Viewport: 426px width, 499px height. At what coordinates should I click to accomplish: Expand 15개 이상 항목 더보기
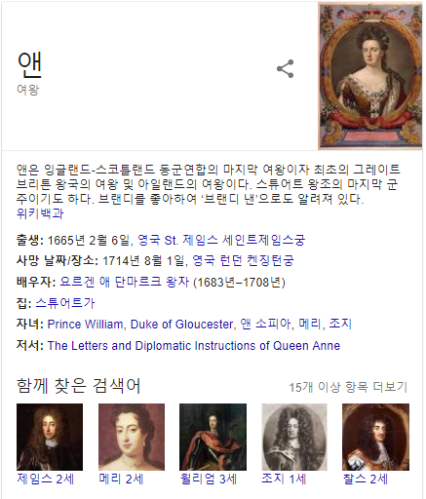(x=348, y=387)
